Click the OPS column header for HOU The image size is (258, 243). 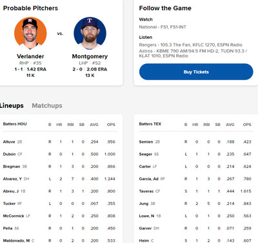coord(111,125)
